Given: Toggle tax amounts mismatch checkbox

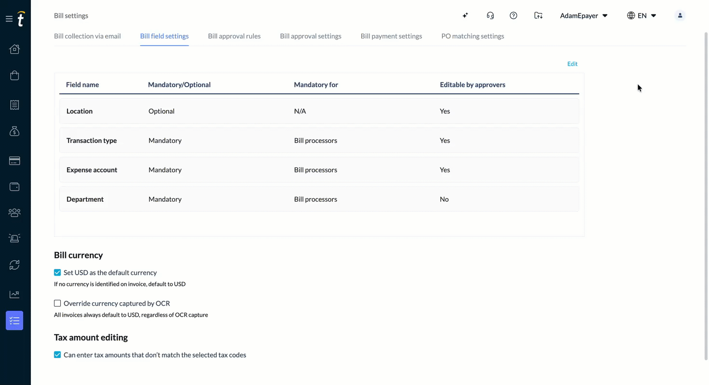Looking at the screenshot, I should tap(57, 355).
